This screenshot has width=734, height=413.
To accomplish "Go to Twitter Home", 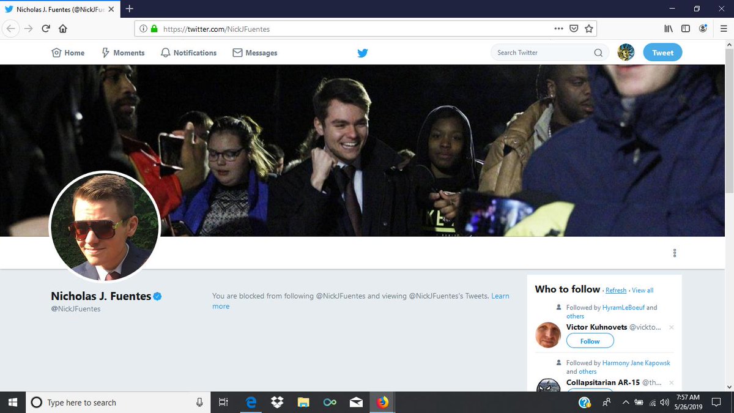I will click(x=68, y=53).
